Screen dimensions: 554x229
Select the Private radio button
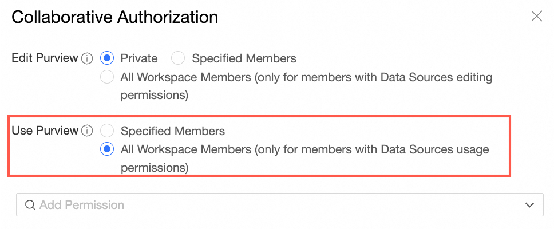coord(106,58)
